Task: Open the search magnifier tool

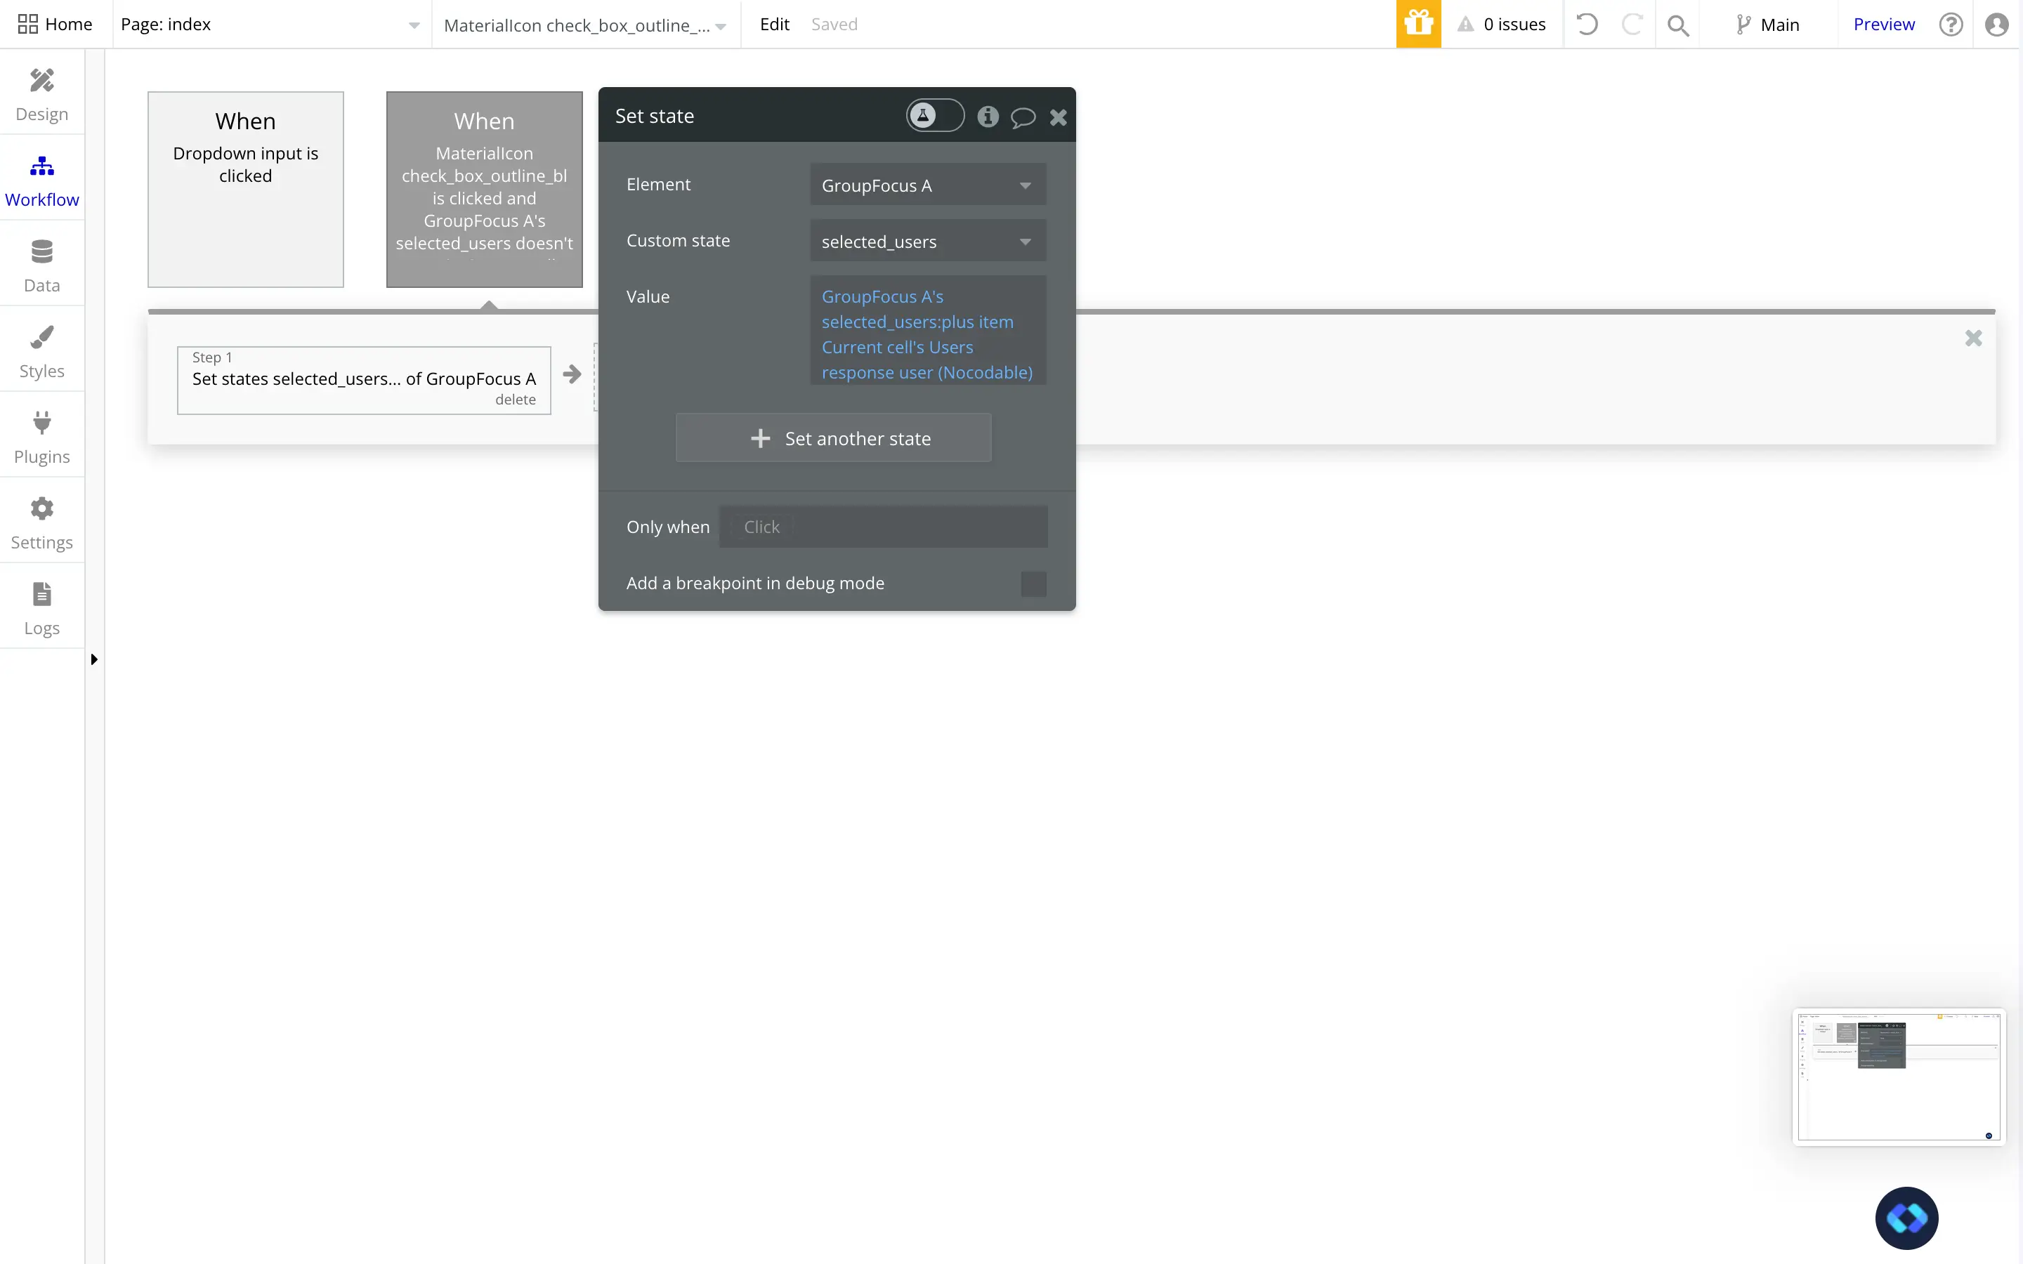Action: [x=1677, y=25]
